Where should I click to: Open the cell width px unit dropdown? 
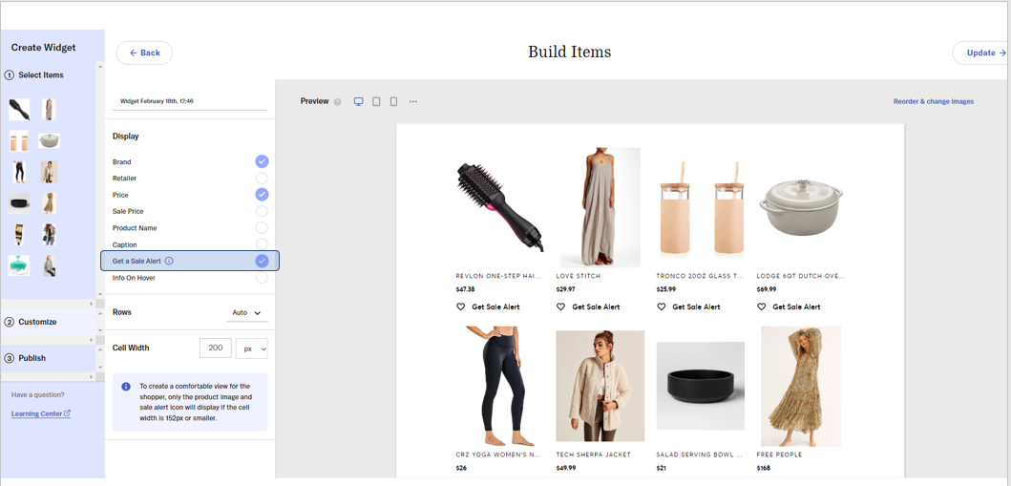point(252,349)
